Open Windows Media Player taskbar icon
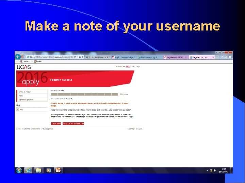This screenshot has height=183, width=245. point(48,170)
